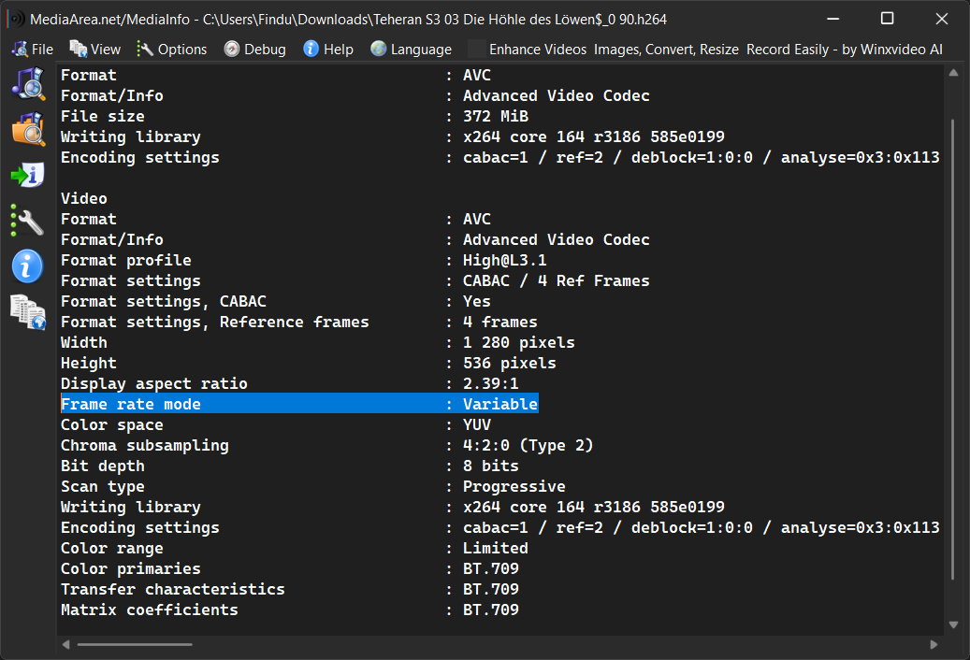Expand the Options menu

(172, 50)
